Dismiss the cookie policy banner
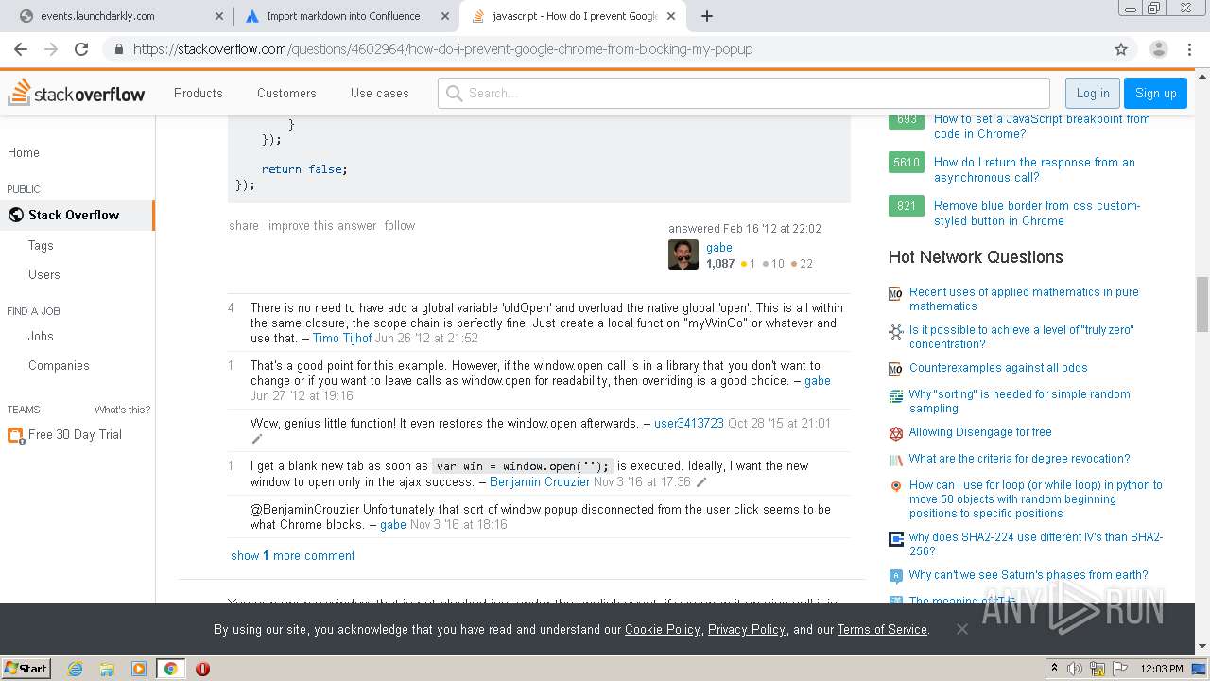This screenshot has height=681, width=1210. click(961, 629)
